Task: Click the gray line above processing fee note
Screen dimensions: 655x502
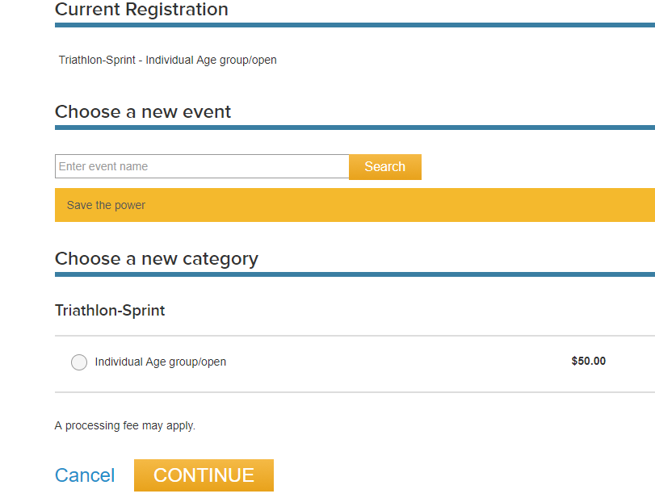Action: pyautogui.click(x=355, y=392)
